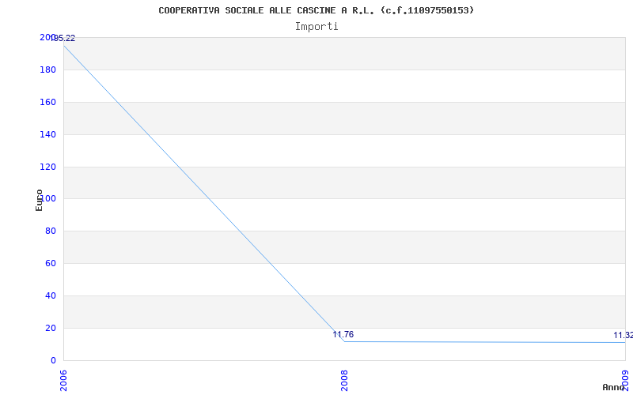The height and width of the screenshot is (395, 633).
Task: Click the 0 y-axis tick label
Action: (53, 360)
